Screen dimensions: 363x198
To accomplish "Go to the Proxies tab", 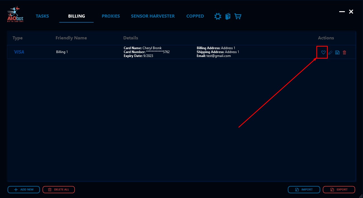I will coord(111,16).
